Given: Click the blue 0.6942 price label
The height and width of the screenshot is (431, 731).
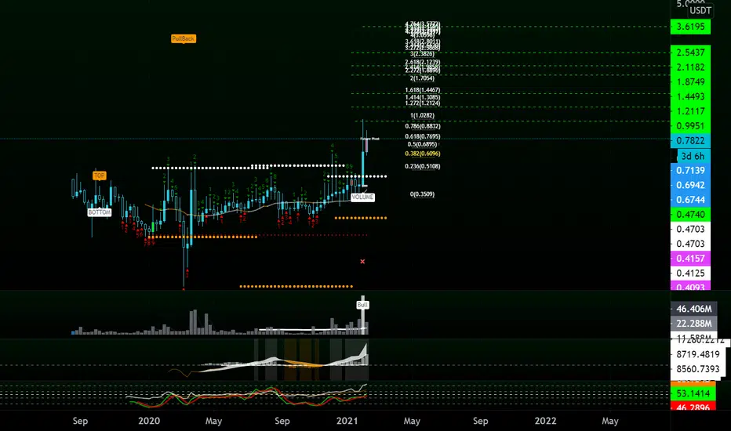Looking at the screenshot, I should pyautogui.click(x=690, y=185).
